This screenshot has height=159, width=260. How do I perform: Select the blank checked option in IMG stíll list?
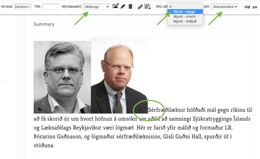click(185, 6)
